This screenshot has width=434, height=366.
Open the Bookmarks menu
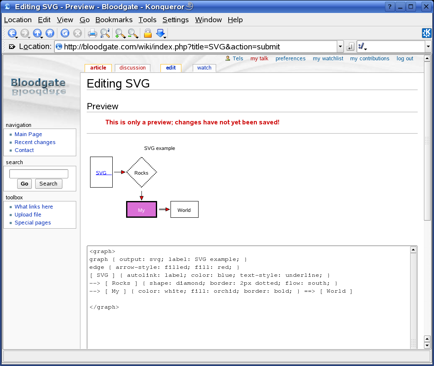pos(114,20)
